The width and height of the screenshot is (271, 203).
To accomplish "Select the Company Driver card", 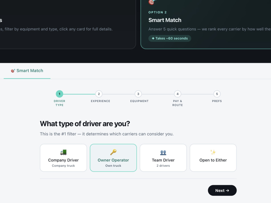I will pos(63,158).
